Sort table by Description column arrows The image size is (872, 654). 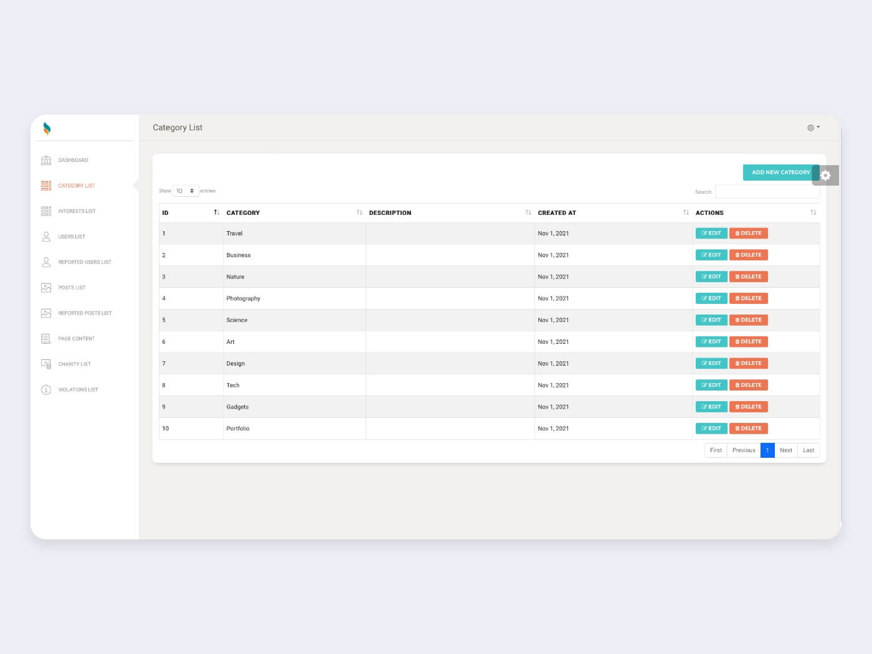528,213
